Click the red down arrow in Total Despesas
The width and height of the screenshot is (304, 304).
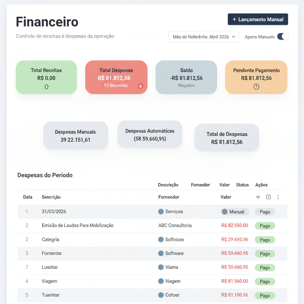[140, 86]
